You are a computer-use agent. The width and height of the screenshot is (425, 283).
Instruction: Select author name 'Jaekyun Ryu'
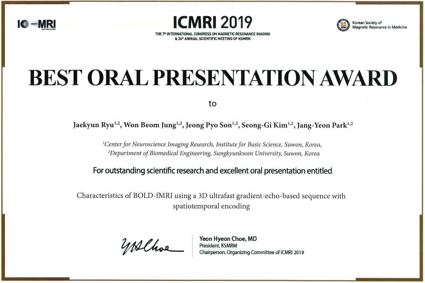point(93,126)
